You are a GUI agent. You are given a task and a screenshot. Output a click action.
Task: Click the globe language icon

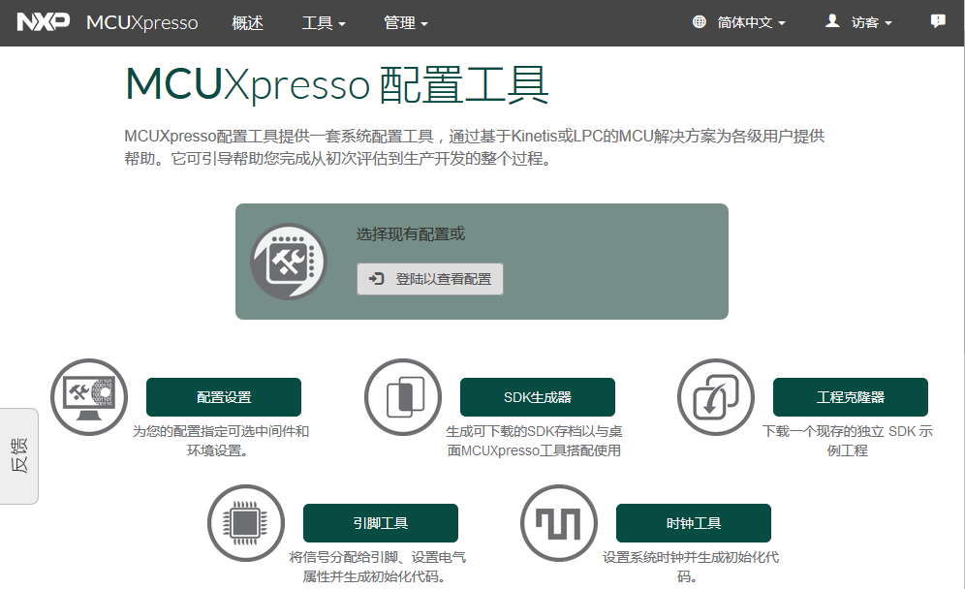point(700,22)
